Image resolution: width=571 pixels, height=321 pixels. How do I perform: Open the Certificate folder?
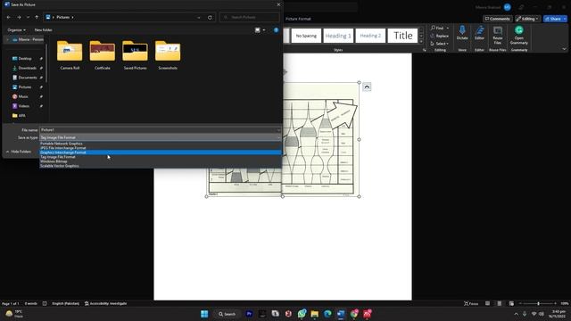103,55
